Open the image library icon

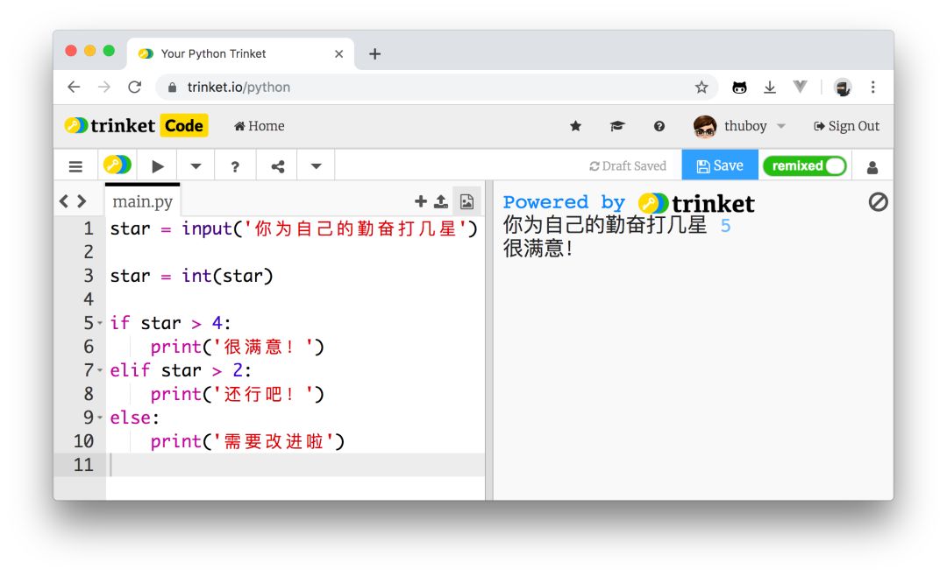click(x=466, y=202)
